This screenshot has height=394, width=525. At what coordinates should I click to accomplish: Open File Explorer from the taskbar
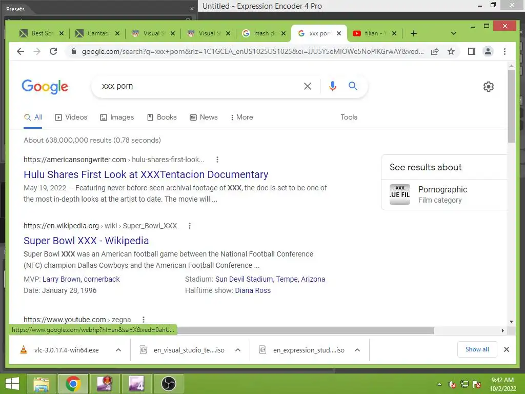pos(41,384)
